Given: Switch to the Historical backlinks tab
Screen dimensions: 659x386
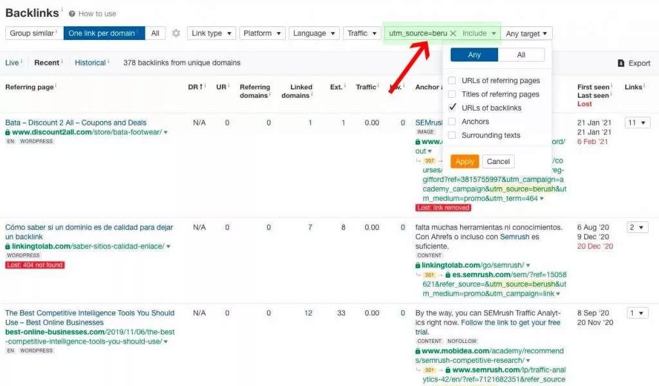Looking at the screenshot, I should click(x=90, y=62).
